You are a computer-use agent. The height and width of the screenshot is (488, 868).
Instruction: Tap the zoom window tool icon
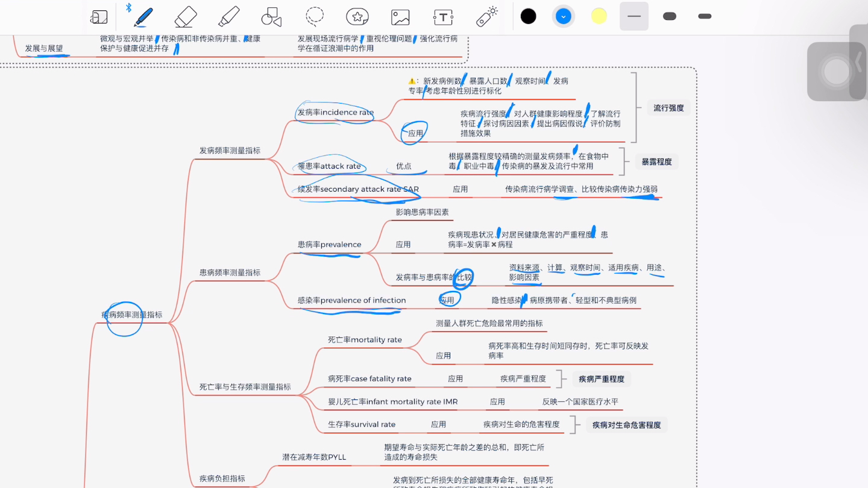(99, 17)
